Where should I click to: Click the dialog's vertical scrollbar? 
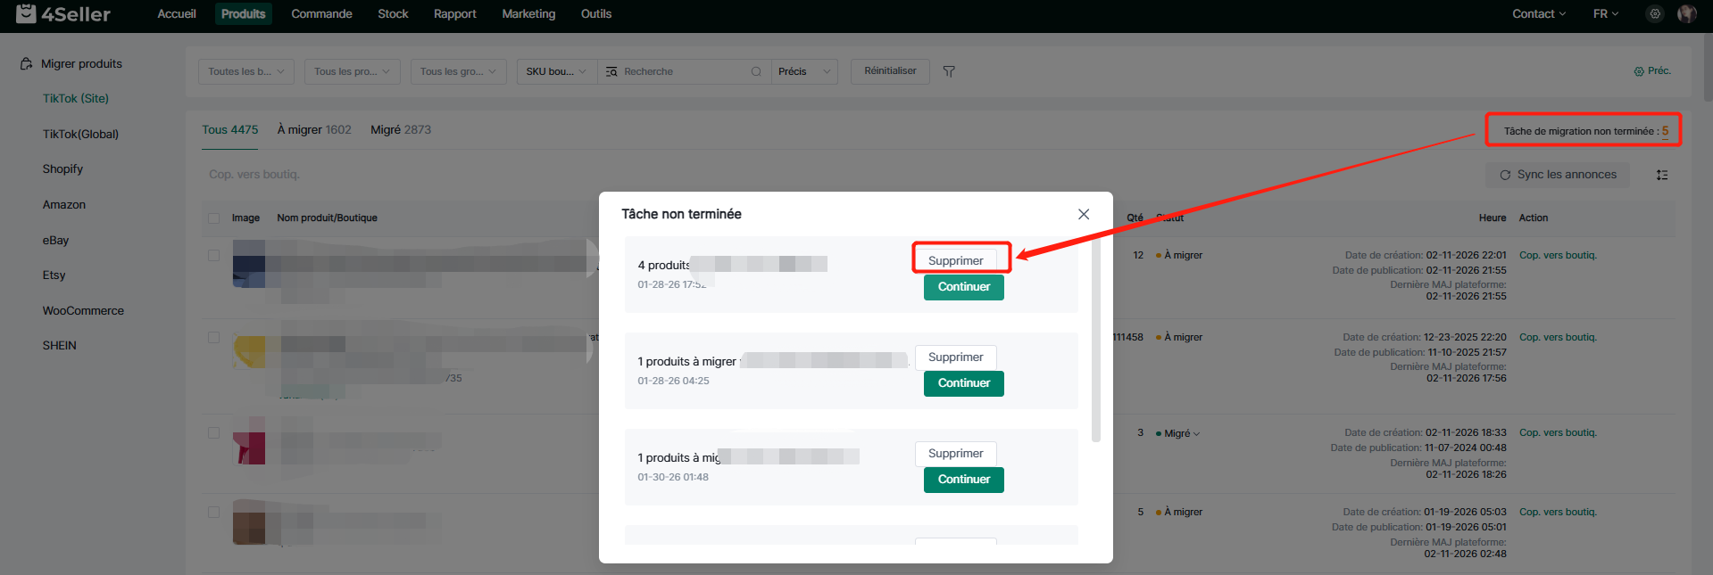tap(1095, 339)
